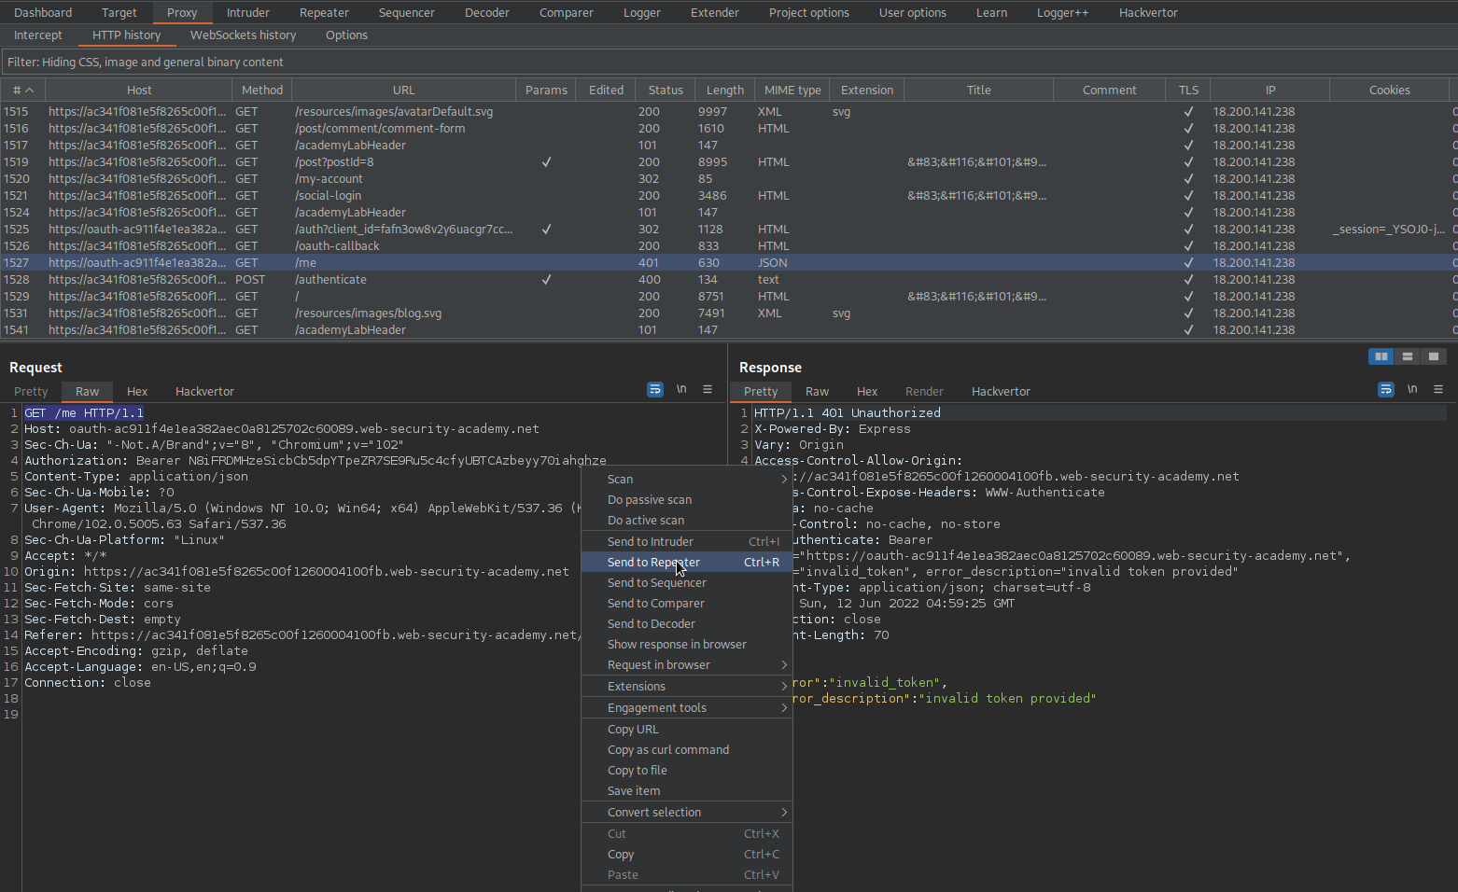Viewport: 1458px width, 892px height.
Task: Toggle non-printable characters \n in Response panel
Action: tap(1412, 389)
